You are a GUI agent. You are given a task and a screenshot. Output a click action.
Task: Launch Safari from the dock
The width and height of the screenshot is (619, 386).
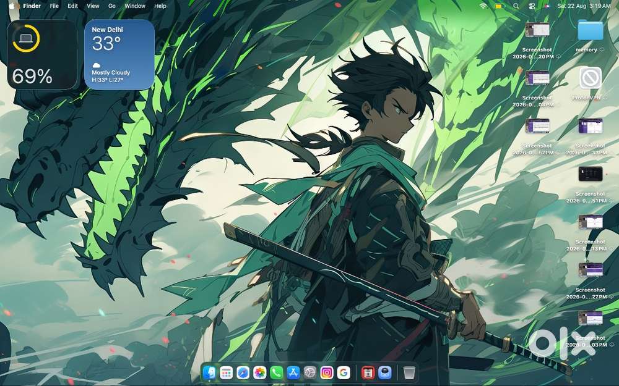coord(243,372)
